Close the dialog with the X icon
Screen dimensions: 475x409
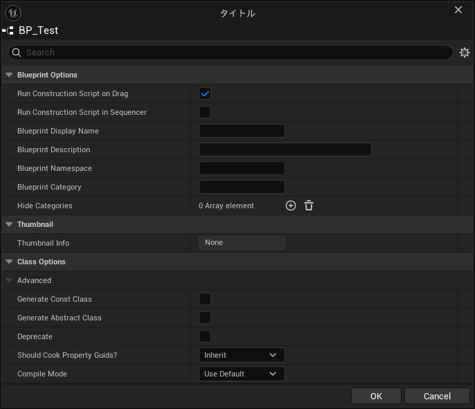coord(458,10)
